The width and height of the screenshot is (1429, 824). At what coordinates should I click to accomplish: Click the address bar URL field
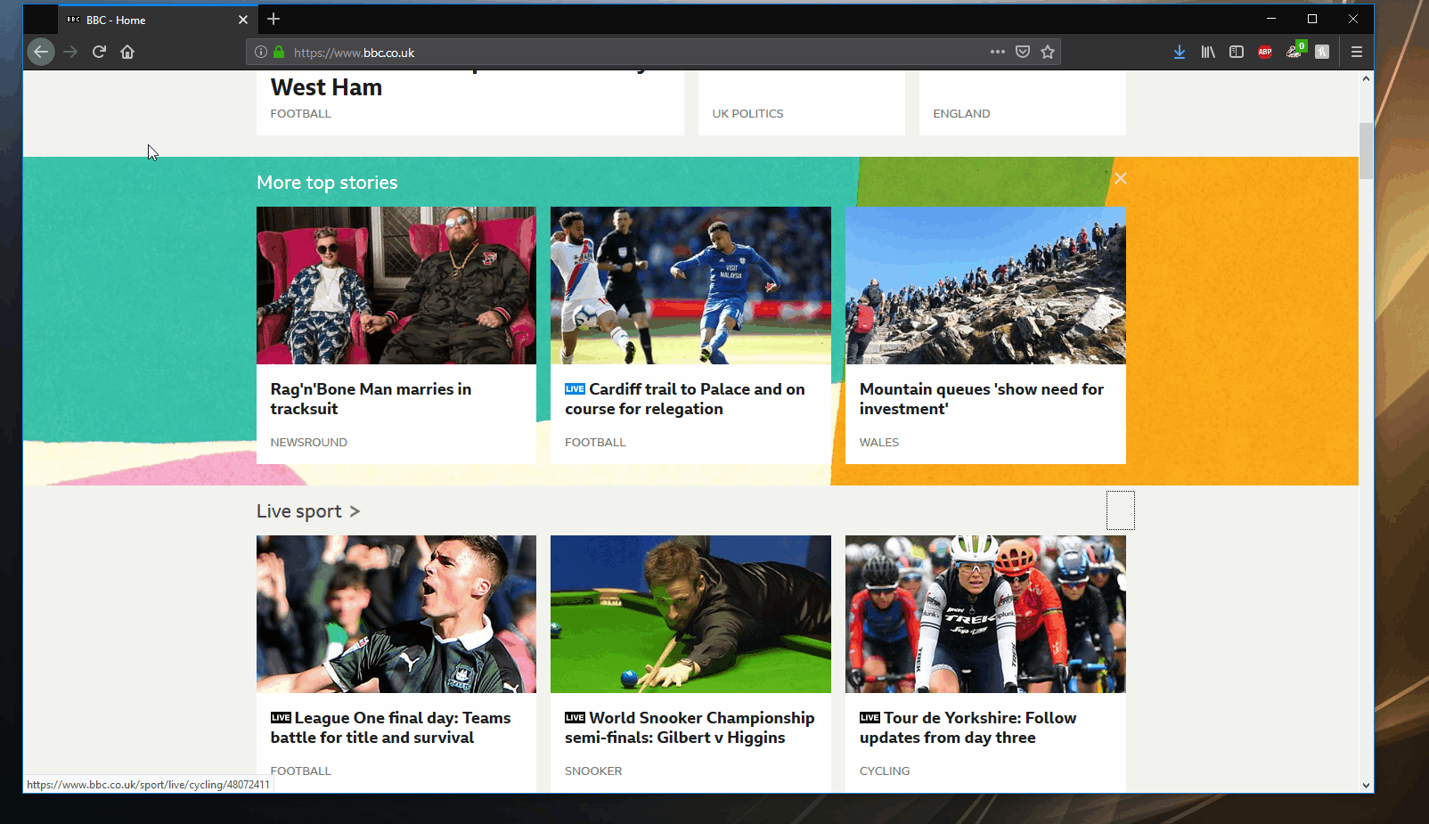pyautogui.click(x=624, y=53)
